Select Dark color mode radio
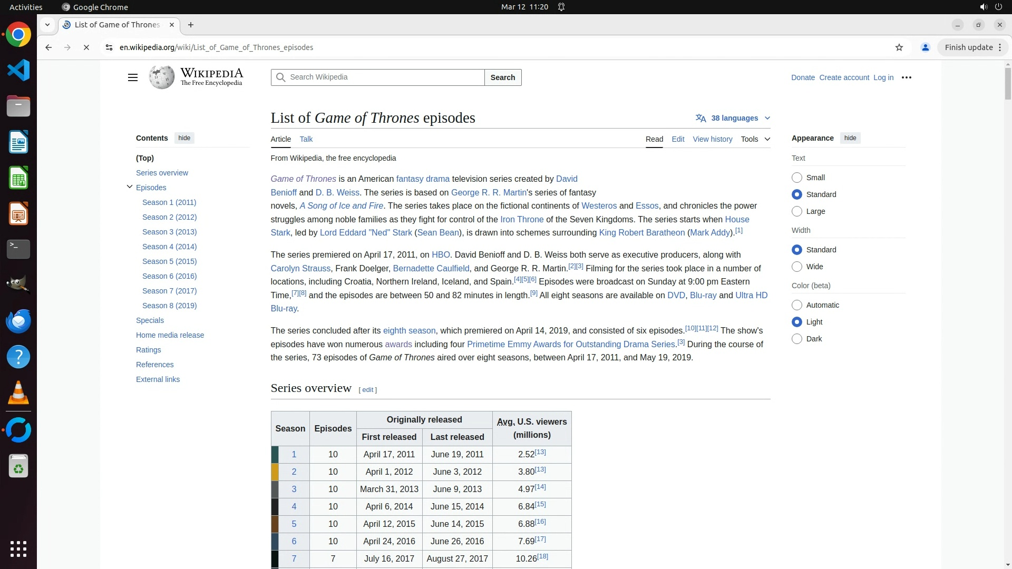1012x569 pixels. [x=797, y=339]
